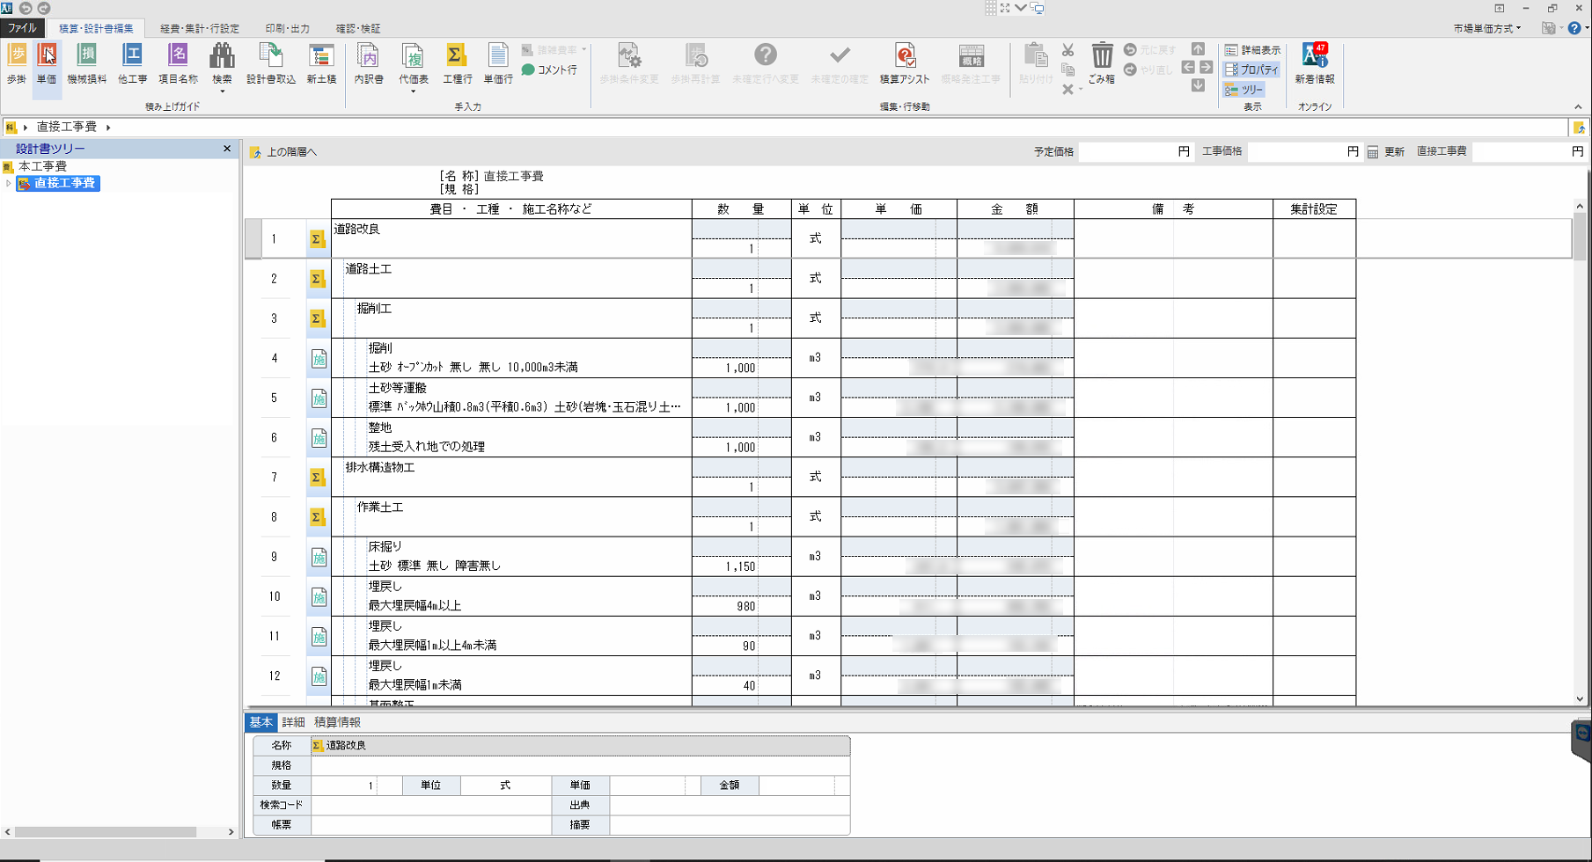The height and width of the screenshot is (862, 1592).
Task: Toggle 詳細表示 detail view
Action: (x=1252, y=50)
